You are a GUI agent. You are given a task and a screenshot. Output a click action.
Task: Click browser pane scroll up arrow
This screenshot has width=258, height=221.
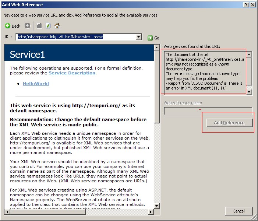[x=157, y=48]
